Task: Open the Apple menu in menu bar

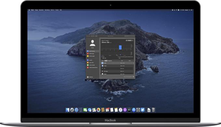Action: (x=29, y=10)
